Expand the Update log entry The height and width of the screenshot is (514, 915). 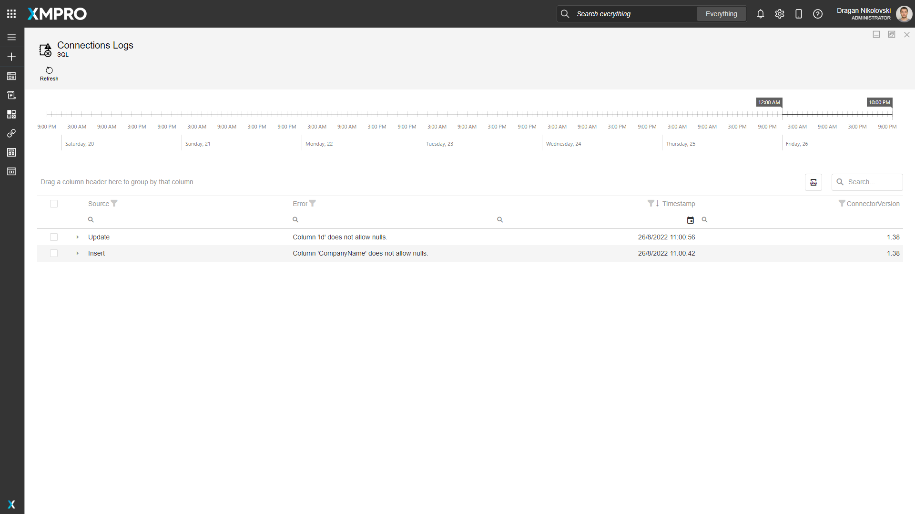[x=77, y=237]
